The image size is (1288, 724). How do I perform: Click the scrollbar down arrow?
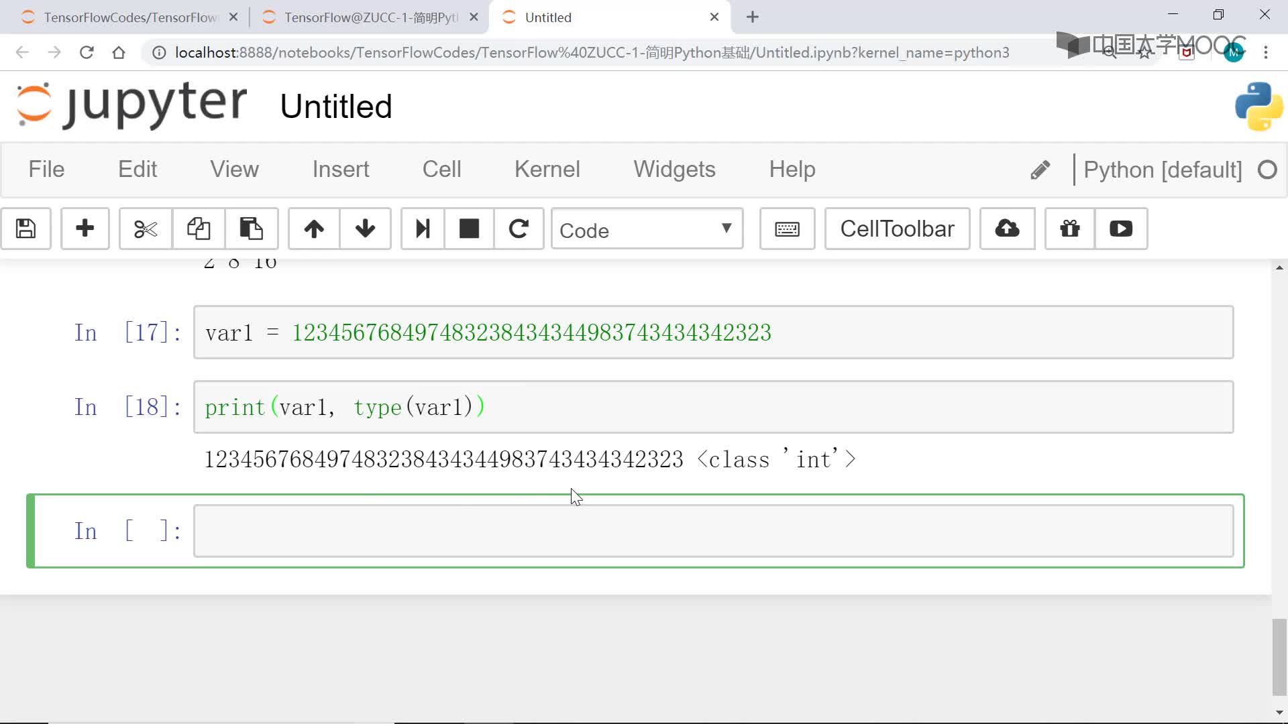pyautogui.click(x=1279, y=713)
